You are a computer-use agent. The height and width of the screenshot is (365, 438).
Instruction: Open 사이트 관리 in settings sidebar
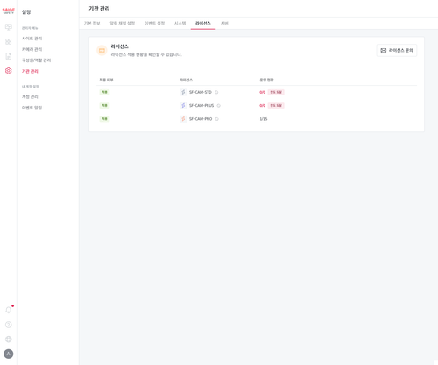32,39
